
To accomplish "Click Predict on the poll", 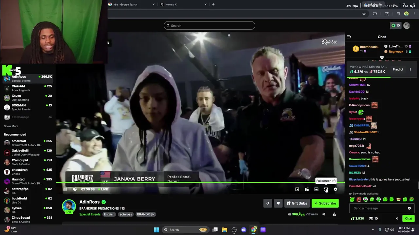I will pos(398,70).
